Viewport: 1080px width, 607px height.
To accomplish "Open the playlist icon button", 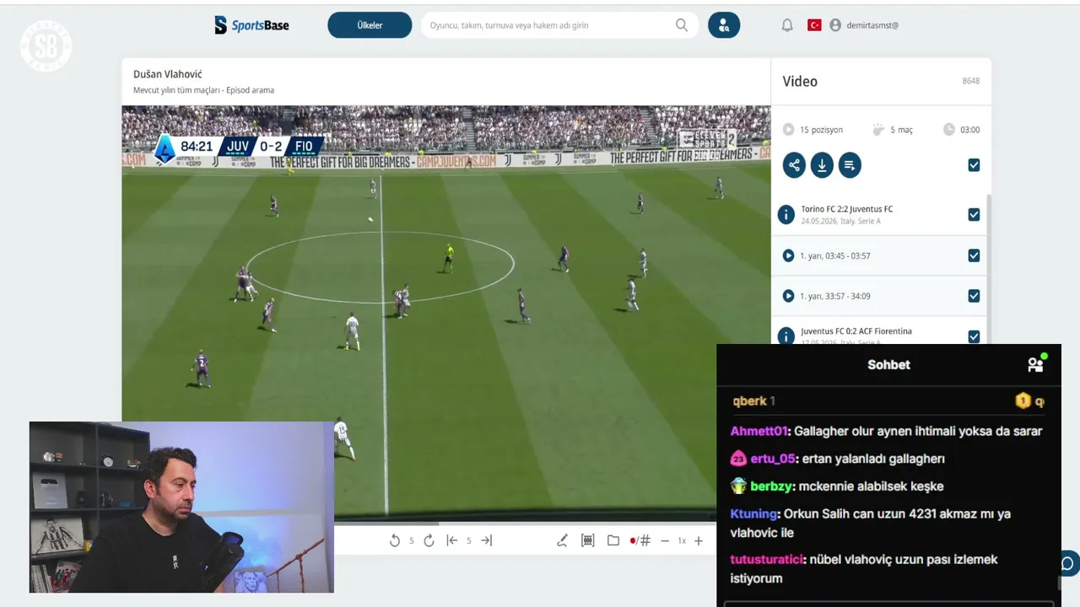I will 850,165.
